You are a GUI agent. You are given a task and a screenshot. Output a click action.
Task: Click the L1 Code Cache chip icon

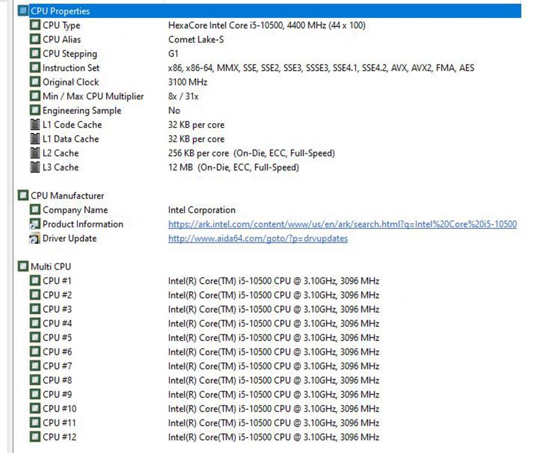click(x=35, y=124)
